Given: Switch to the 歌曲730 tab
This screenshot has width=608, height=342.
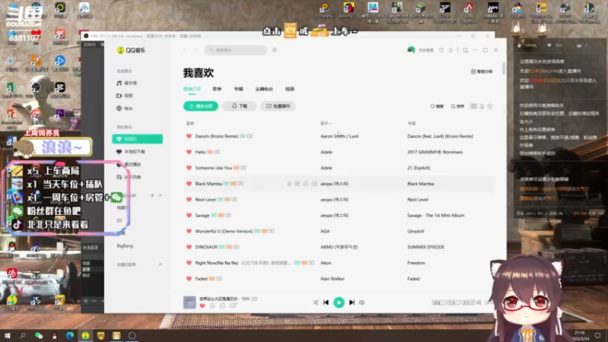Looking at the screenshot, I should (192, 89).
